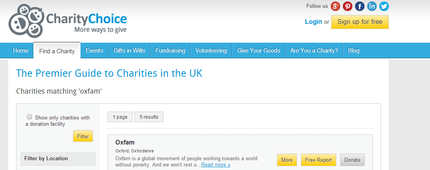Apply the yellow Filter button

(x=83, y=136)
